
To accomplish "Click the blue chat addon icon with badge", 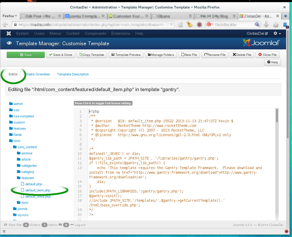I will point(285,25).
